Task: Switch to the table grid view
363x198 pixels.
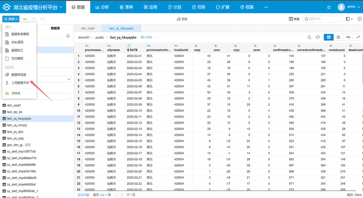Action: pos(329,37)
